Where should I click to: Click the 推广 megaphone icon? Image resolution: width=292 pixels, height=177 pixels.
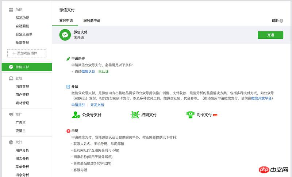11,114
